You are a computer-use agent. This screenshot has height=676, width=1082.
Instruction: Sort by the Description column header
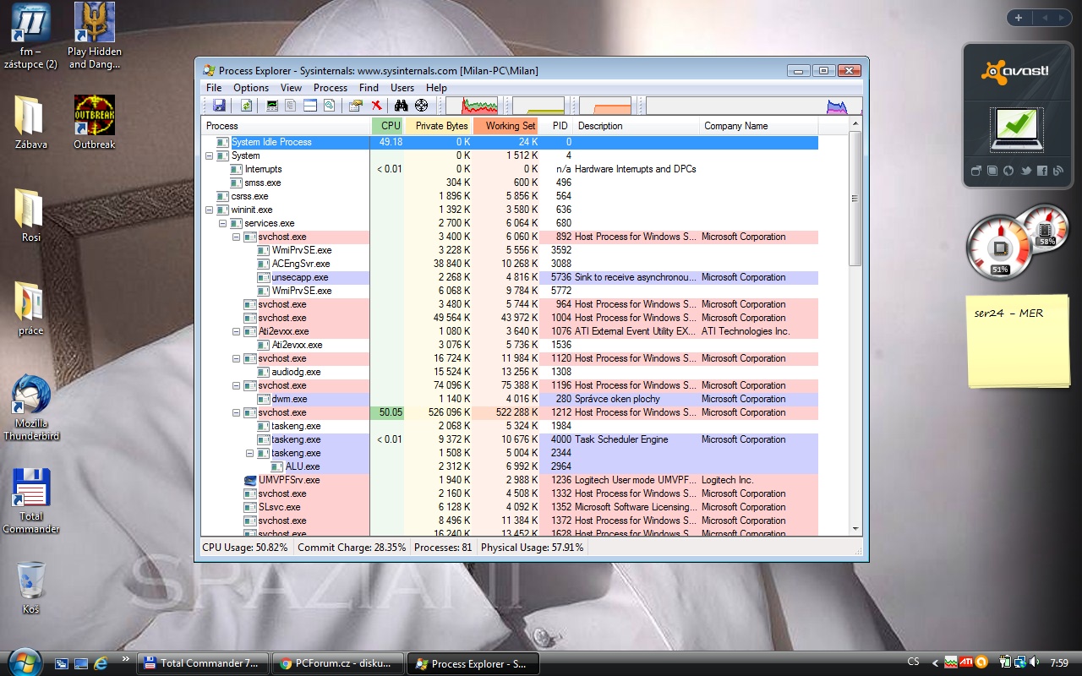pos(637,126)
